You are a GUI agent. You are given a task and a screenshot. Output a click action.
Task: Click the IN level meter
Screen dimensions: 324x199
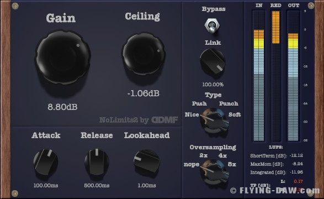(x=259, y=76)
